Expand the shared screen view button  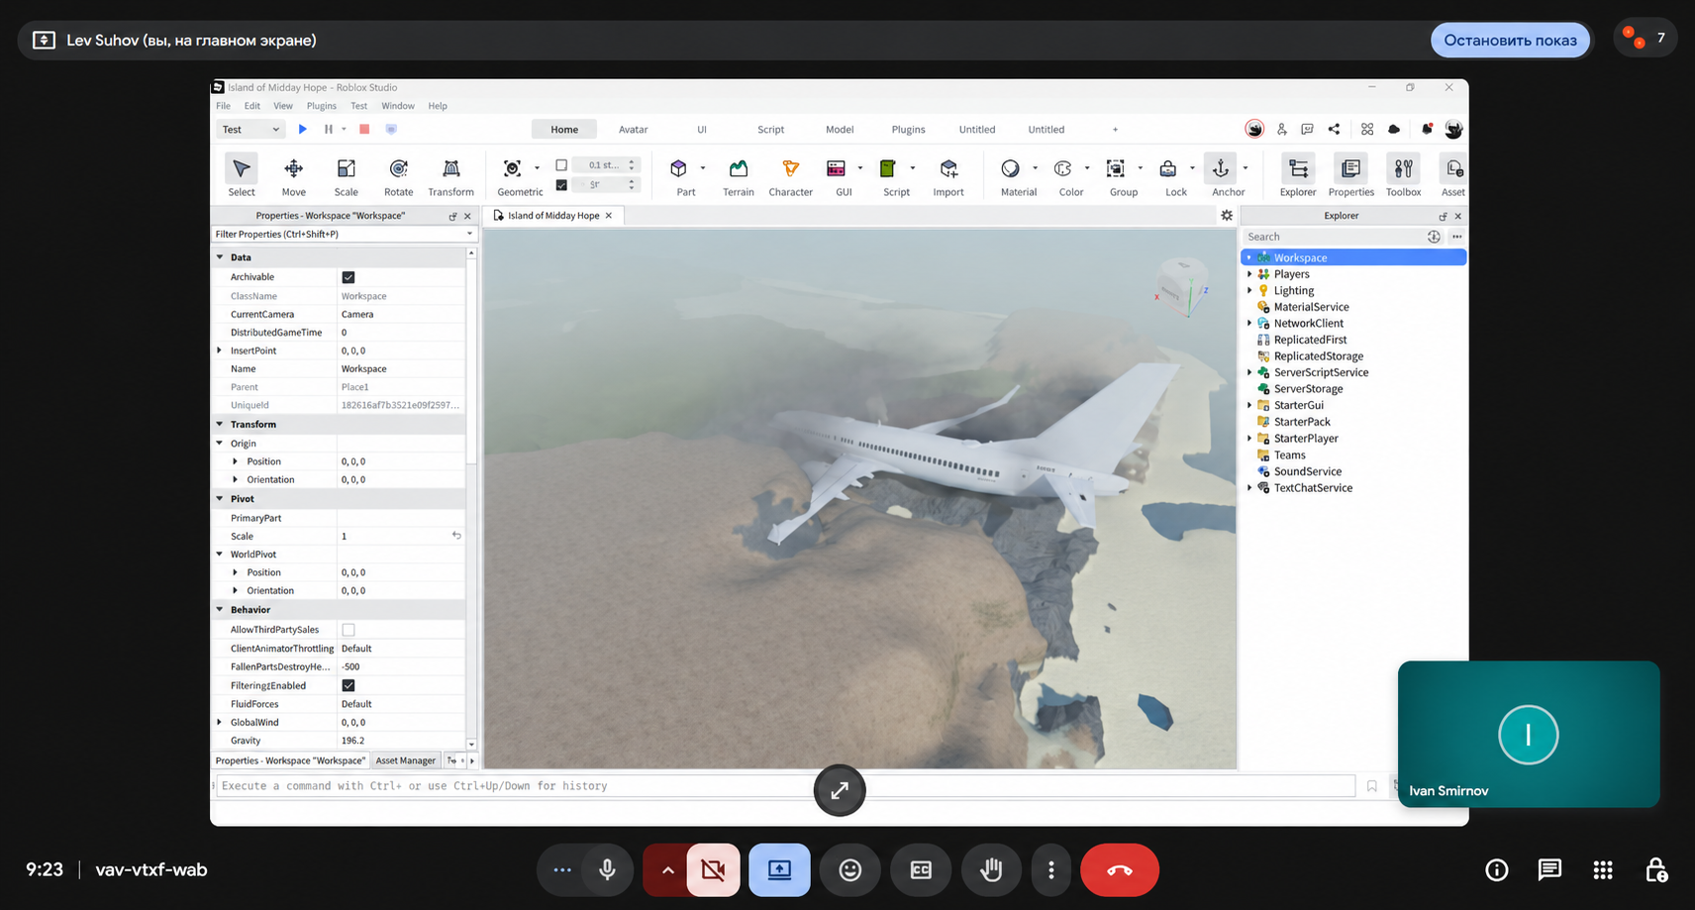point(840,790)
